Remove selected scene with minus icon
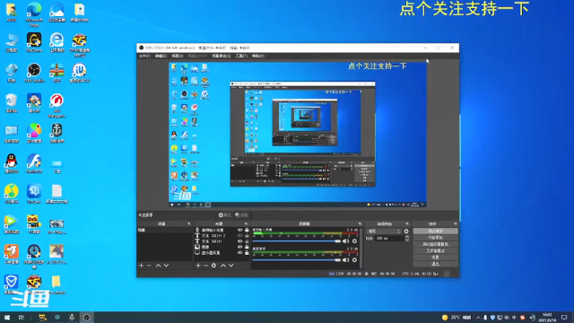The width and height of the screenshot is (574, 323). (149, 266)
